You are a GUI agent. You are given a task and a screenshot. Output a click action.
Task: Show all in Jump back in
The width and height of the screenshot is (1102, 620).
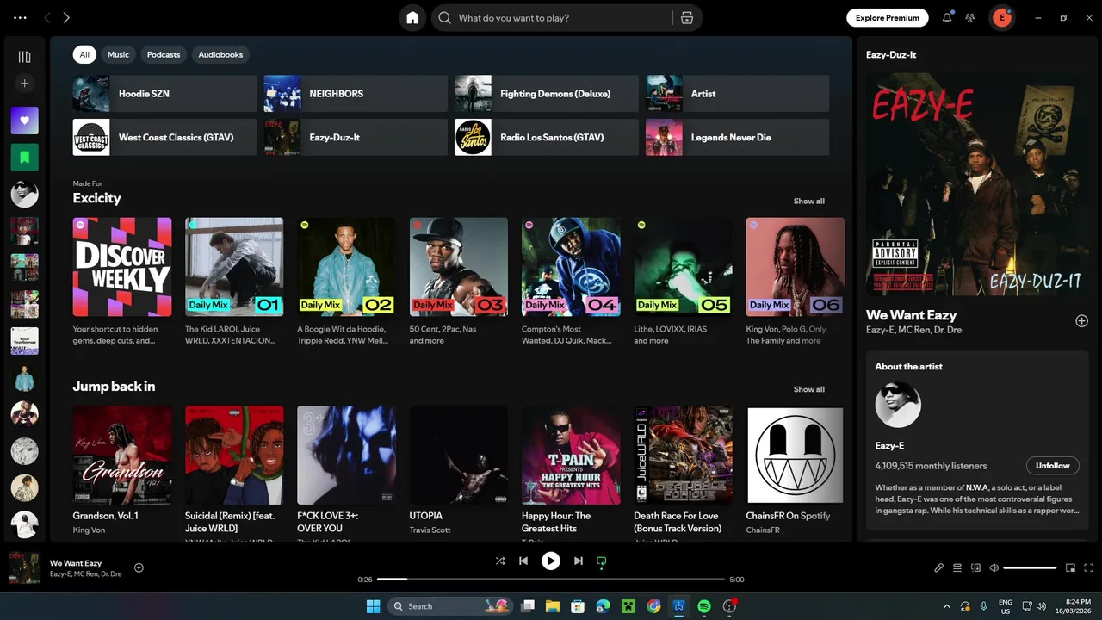[808, 389]
